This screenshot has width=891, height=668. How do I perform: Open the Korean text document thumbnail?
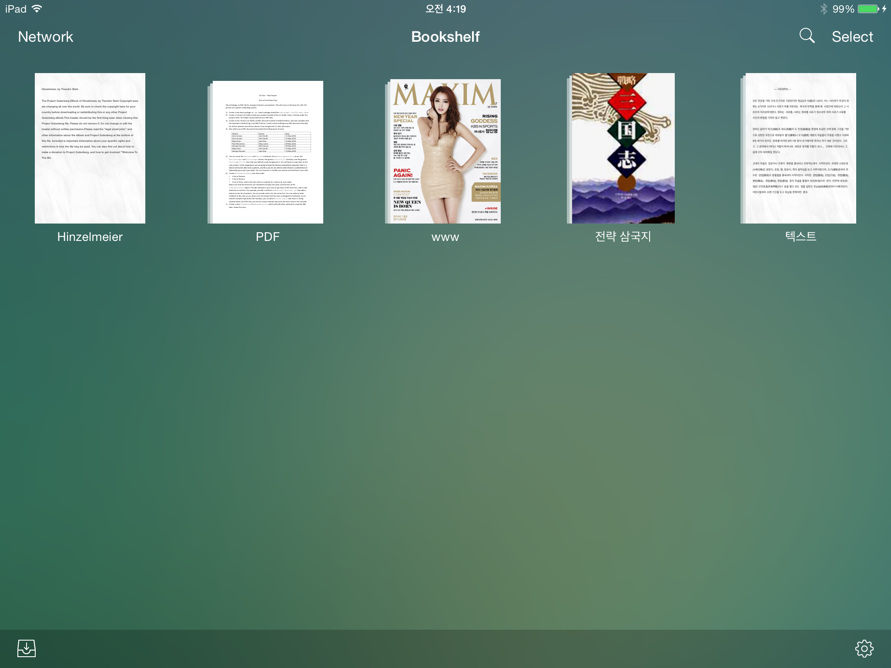pyautogui.click(x=800, y=148)
